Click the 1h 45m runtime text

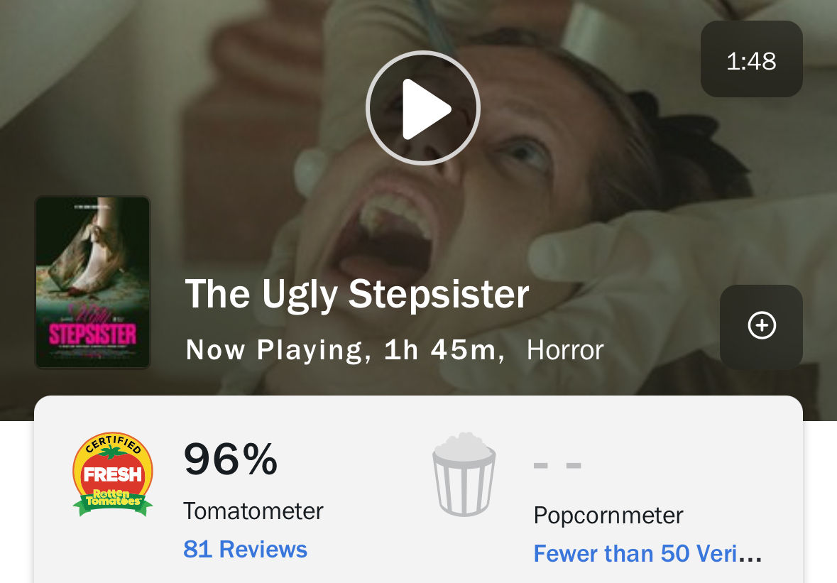[x=443, y=350]
